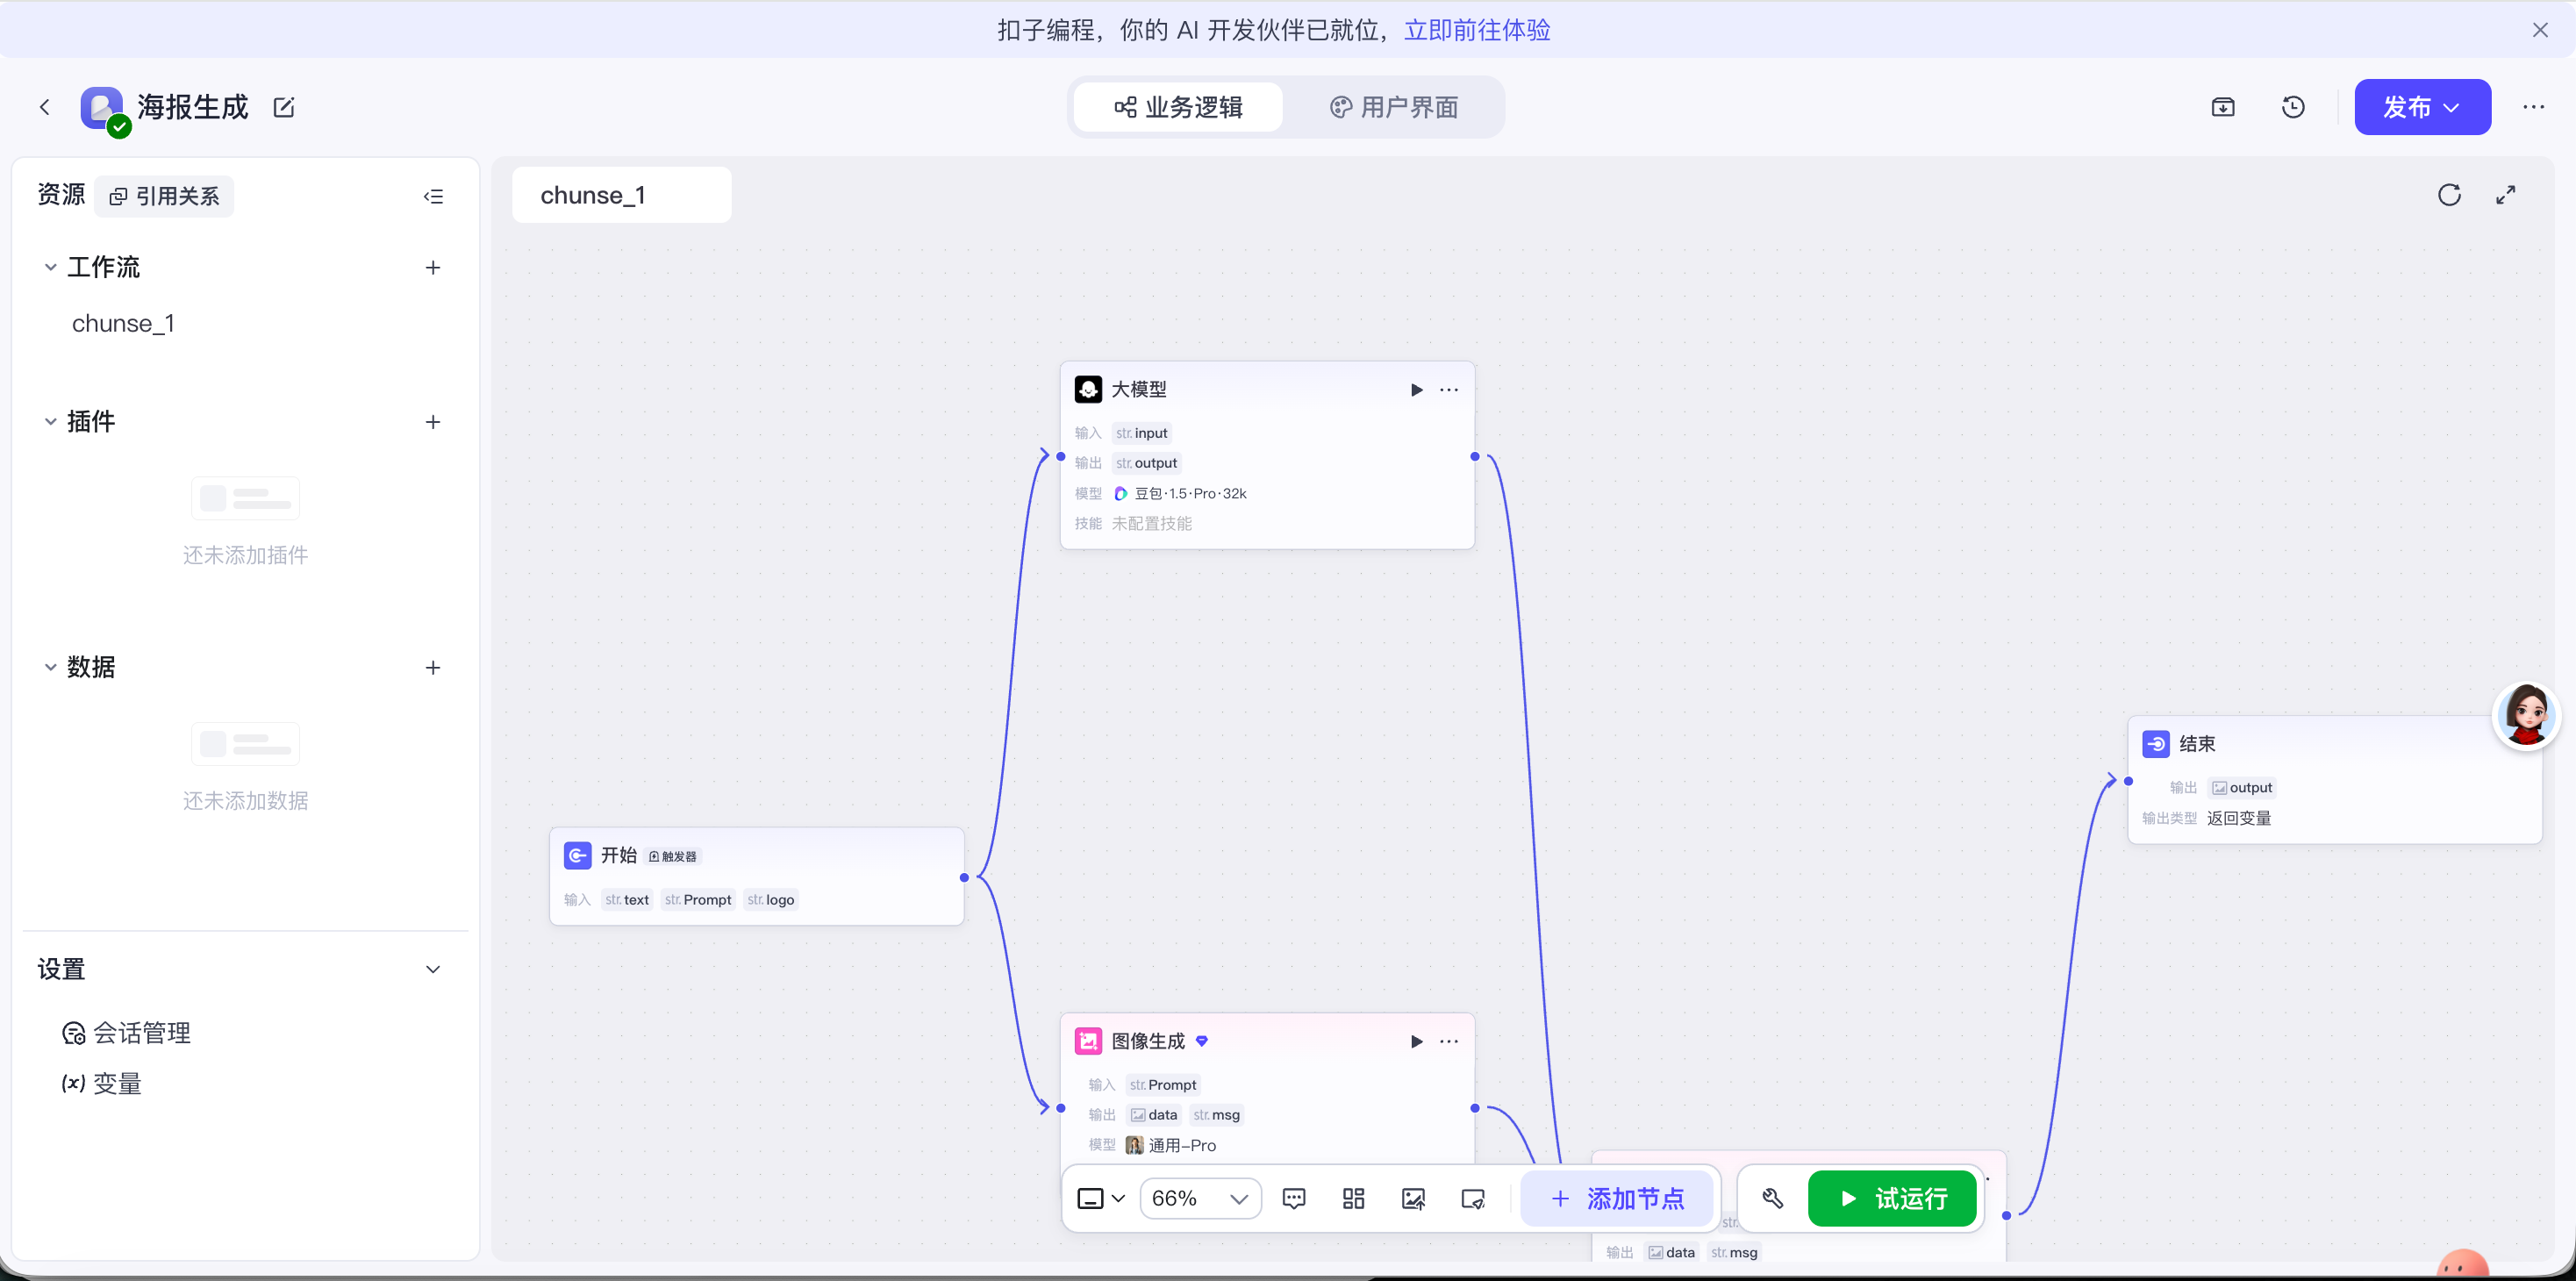Viewport: 2576px width, 1281px height.
Task: Open the zoom level 66% dropdown
Action: pos(1199,1198)
